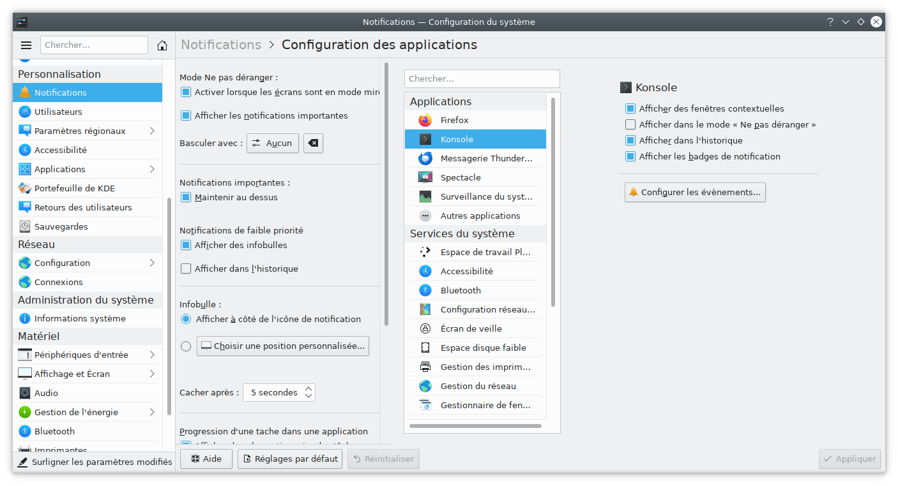The height and width of the screenshot is (486, 898).
Task: Increase the Cacher après seconds spinner
Action: 308,389
